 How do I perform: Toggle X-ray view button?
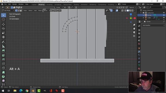[122, 11]
